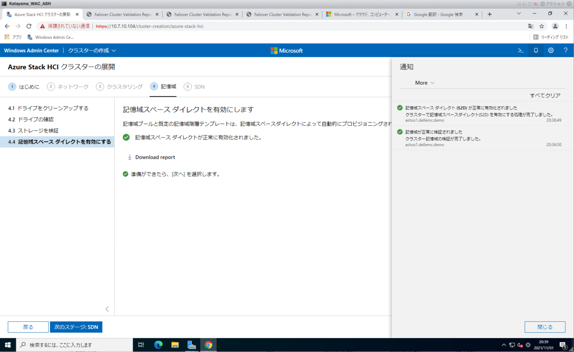
Task: Open the S2D enabled notification entry
Action: click(482, 114)
